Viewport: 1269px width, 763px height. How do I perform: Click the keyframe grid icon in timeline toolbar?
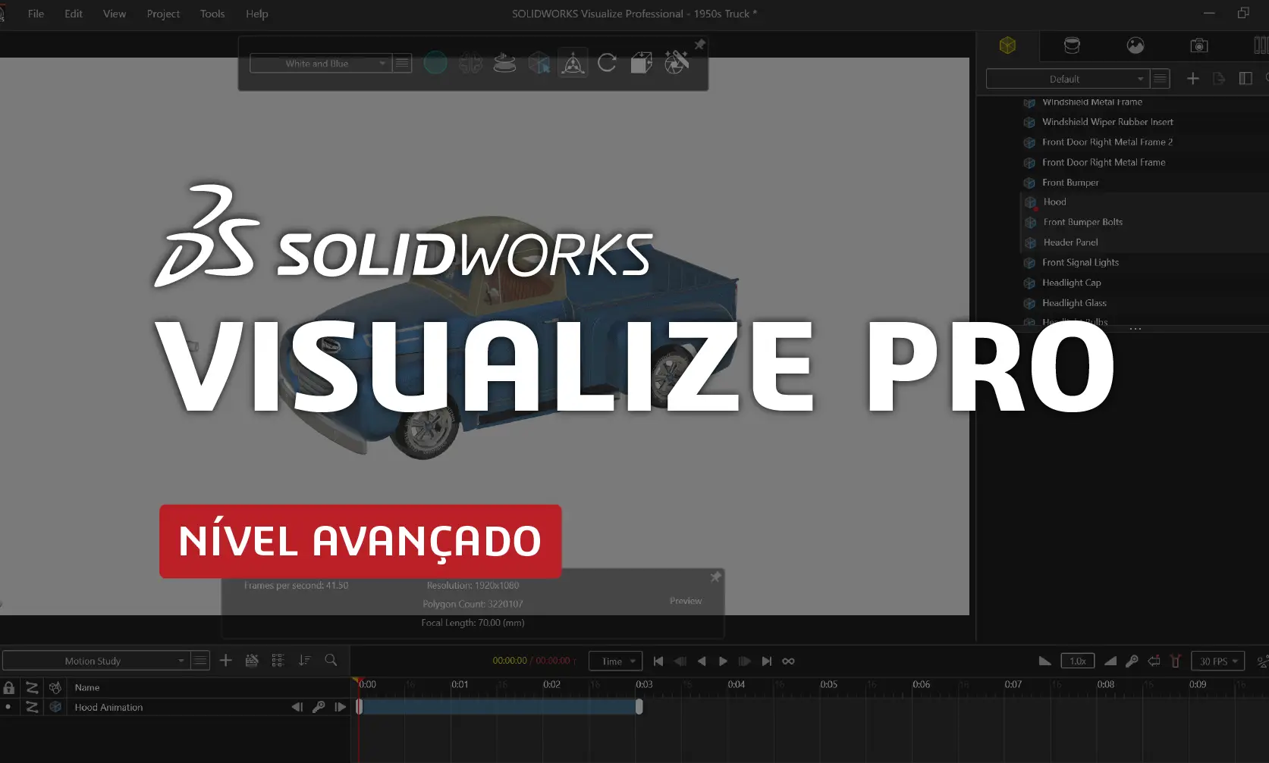[278, 661]
